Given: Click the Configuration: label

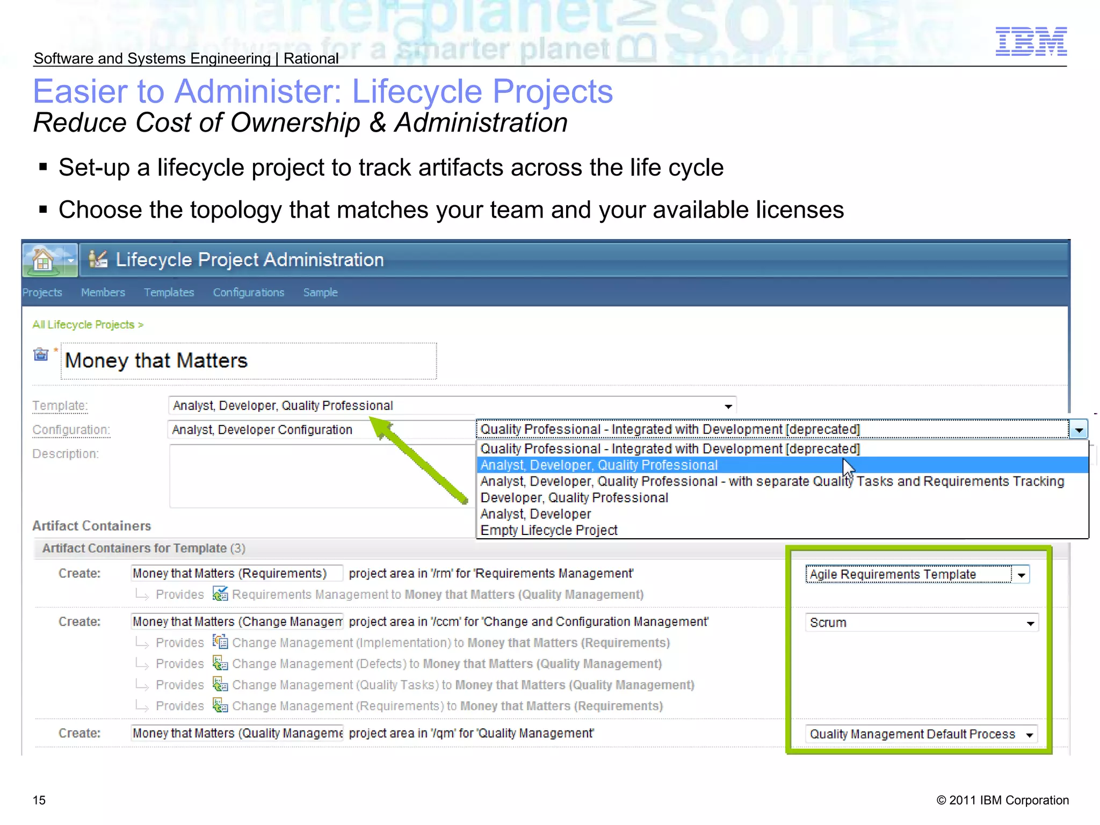Looking at the screenshot, I should (x=71, y=430).
